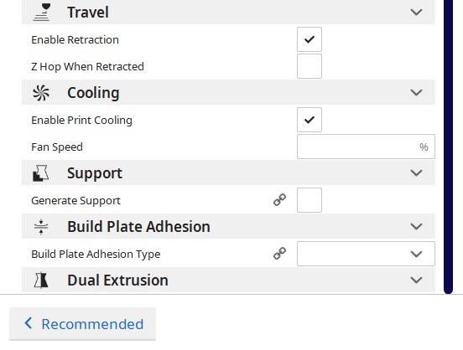Collapse the Support section header
Screen dimensions: 463x350
click(x=228, y=173)
